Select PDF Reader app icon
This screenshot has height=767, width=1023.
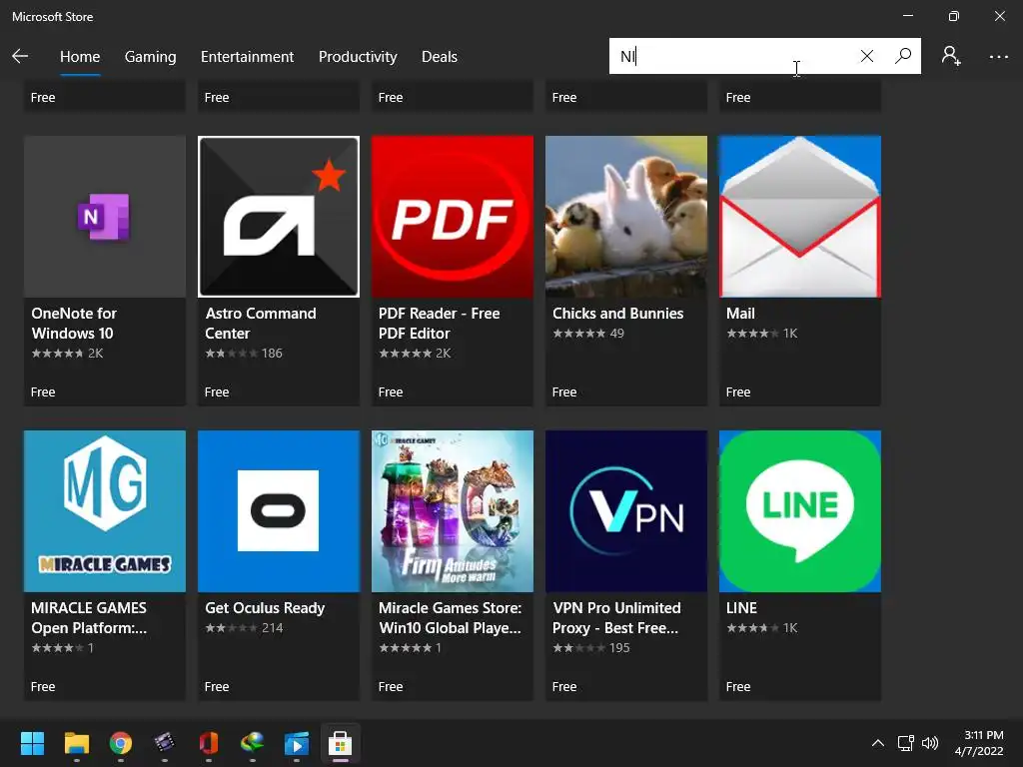(453, 217)
